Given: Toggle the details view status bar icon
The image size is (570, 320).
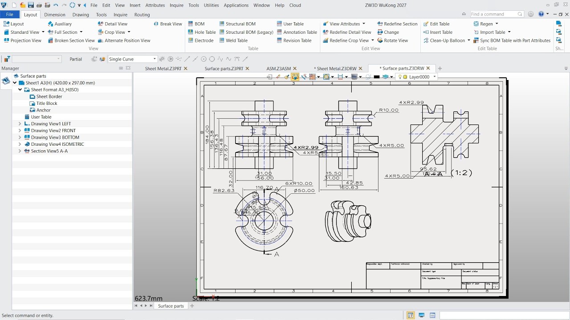Looking at the screenshot, I should pos(432,316).
